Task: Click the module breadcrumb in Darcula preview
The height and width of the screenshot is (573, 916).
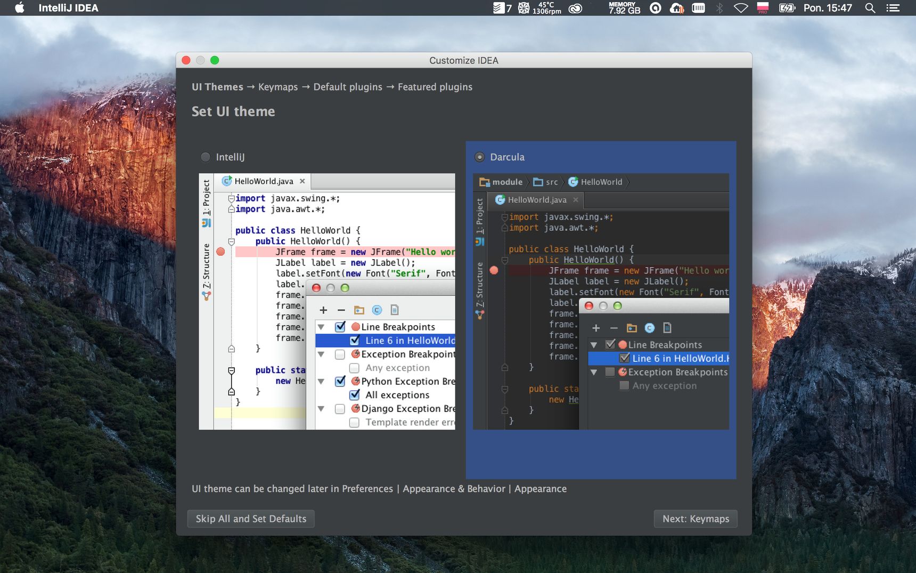Action: 501,182
